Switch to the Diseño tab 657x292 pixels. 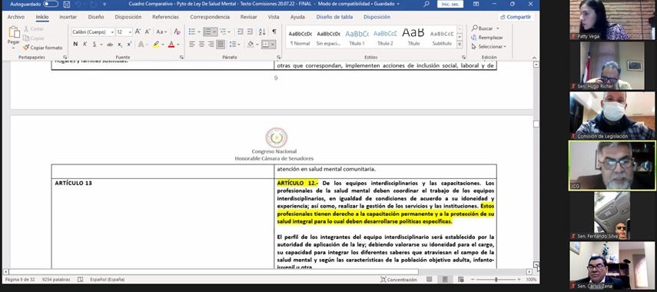[x=96, y=17]
